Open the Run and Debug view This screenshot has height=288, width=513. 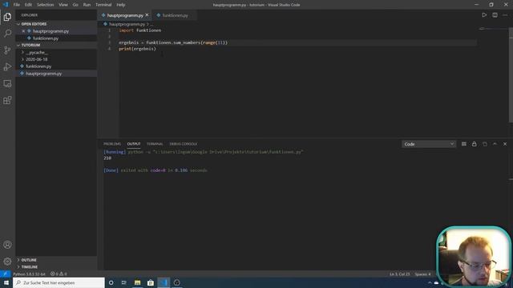7,66
